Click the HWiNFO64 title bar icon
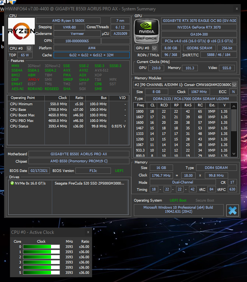The height and width of the screenshot is (282, 247). coord(3,9)
